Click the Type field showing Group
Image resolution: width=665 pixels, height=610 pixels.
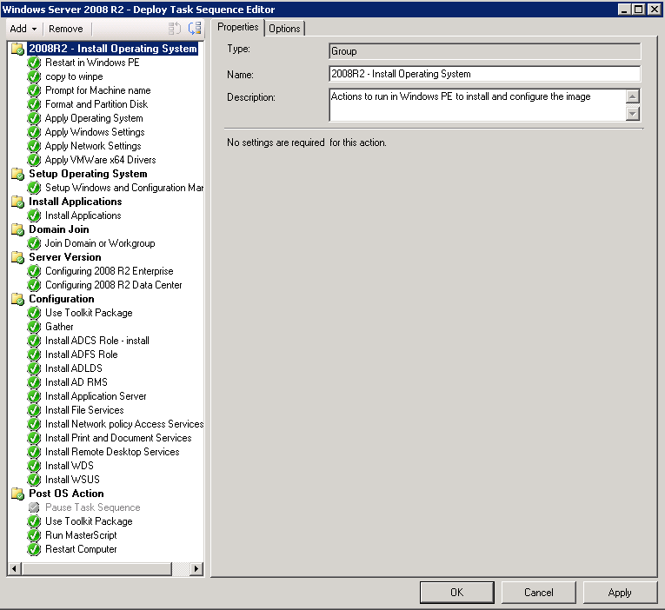point(484,51)
